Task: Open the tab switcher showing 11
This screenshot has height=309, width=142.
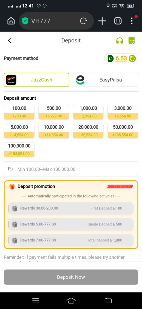Action: click(118, 21)
